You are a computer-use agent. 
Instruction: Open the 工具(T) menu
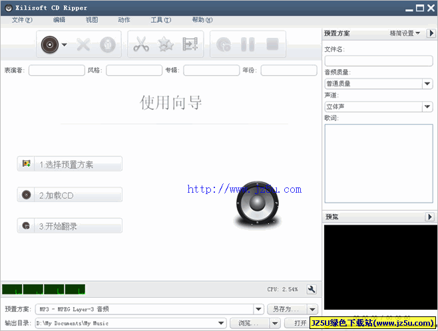[161, 20]
